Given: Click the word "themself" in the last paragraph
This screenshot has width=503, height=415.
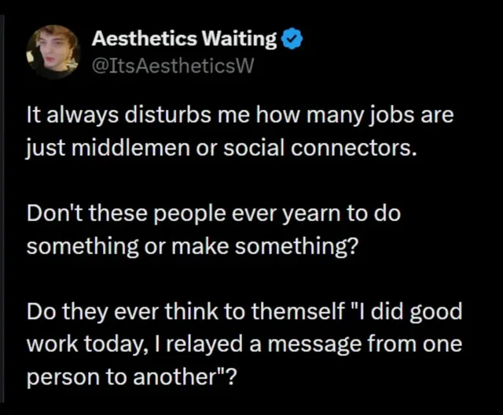Looking at the screenshot, I should pos(298,311).
